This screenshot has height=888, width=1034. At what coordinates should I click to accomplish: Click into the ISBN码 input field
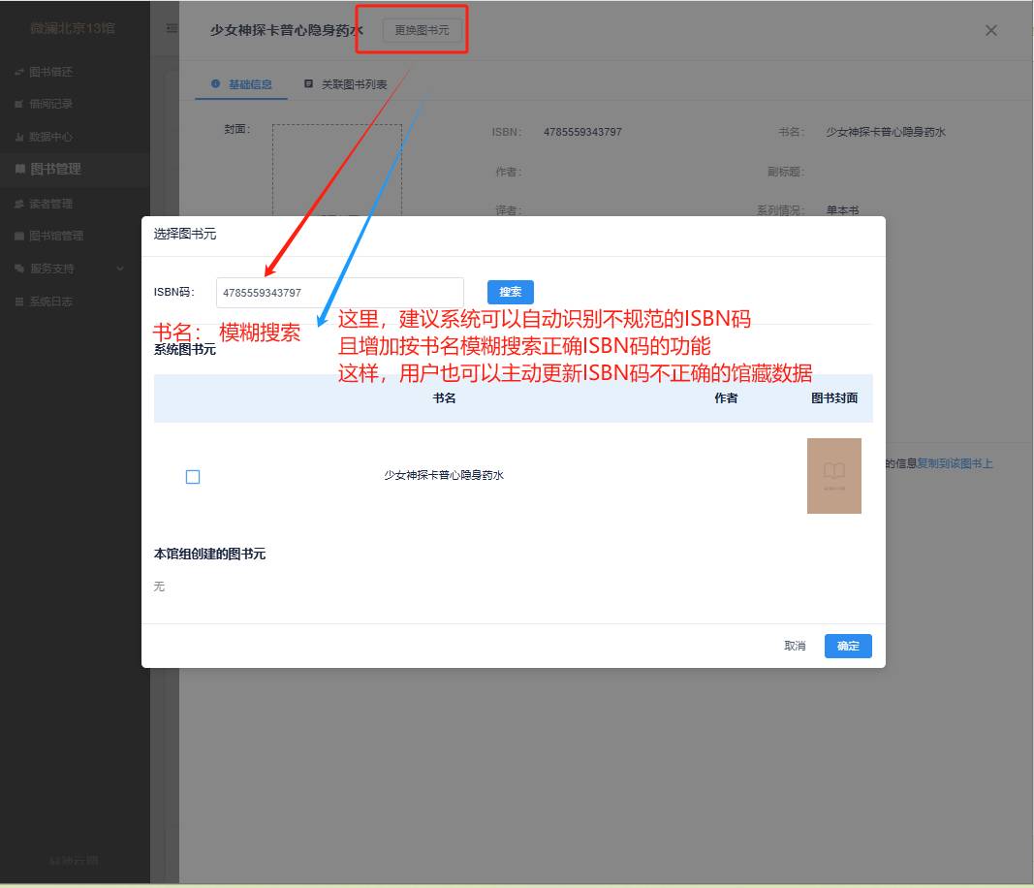pos(339,293)
